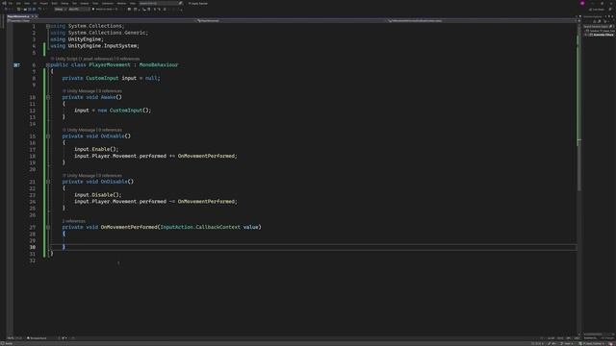Expand the Assembly-CSharp project node
The height and width of the screenshot is (346, 616).
[586, 35]
